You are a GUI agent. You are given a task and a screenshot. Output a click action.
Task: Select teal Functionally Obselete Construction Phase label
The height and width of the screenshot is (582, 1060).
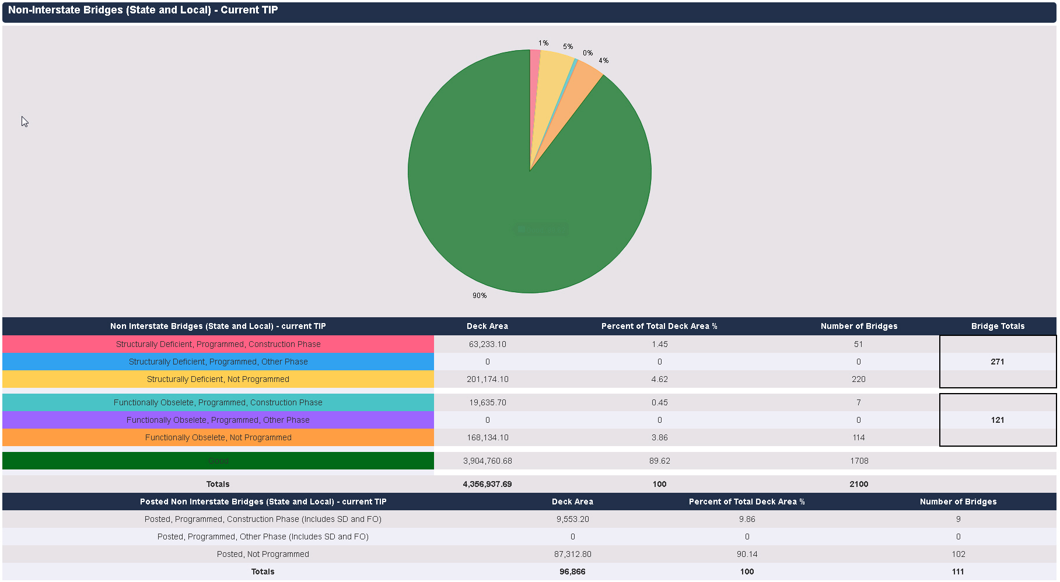click(x=218, y=402)
